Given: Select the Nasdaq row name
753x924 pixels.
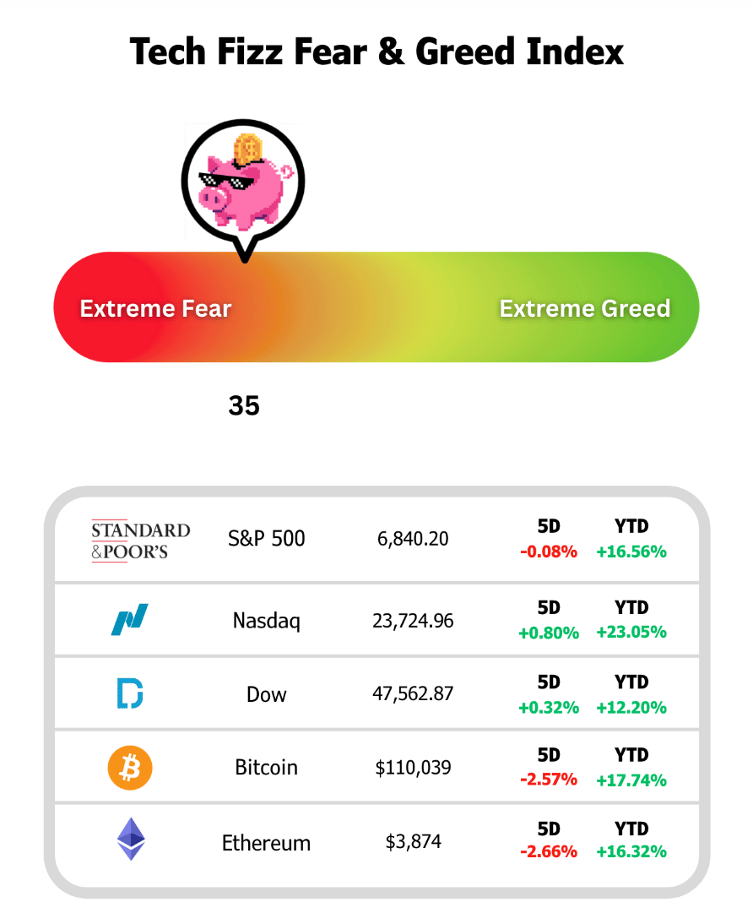Looking at the screenshot, I should pos(267,621).
